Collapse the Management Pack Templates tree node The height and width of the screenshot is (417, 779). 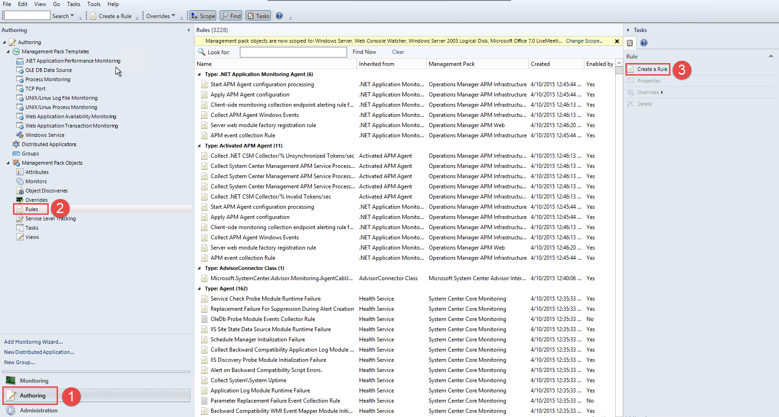8,51
